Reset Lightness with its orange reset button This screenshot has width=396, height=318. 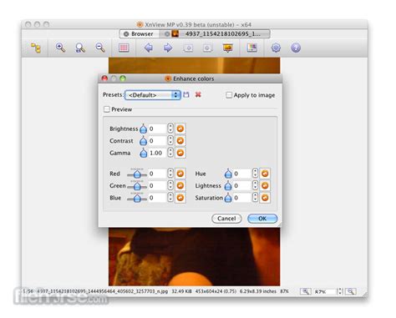[x=265, y=185]
